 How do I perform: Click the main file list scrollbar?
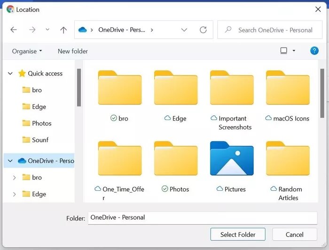[x=322, y=93]
